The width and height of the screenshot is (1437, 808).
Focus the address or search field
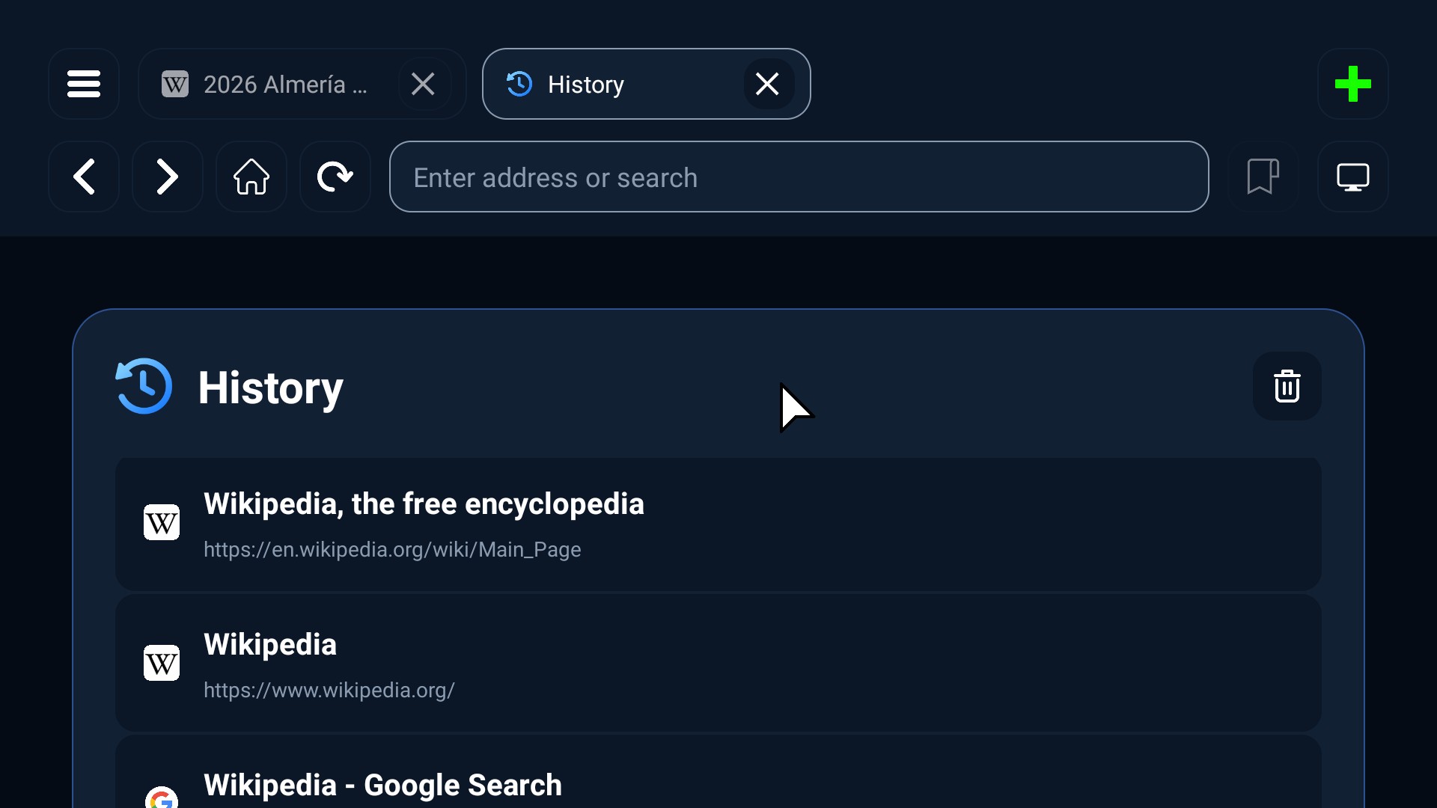pos(799,177)
